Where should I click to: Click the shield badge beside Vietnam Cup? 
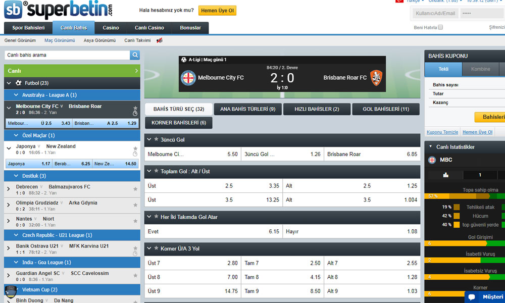point(11,292)
